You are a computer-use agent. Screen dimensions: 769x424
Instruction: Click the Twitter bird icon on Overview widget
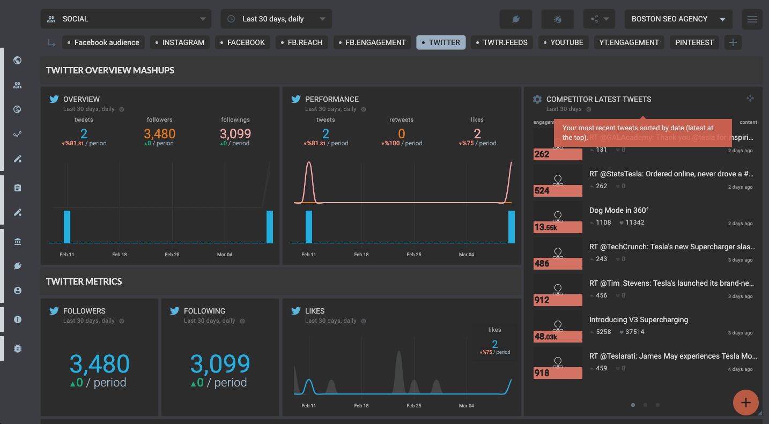click(54, 99)
